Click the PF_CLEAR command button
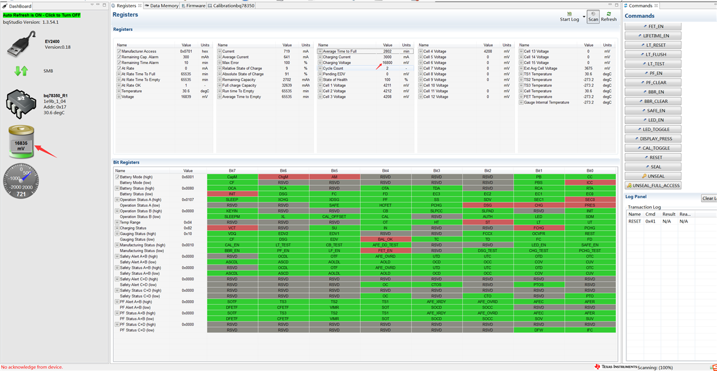This screenshot has height=371, width=717. (x=653, y=83)
